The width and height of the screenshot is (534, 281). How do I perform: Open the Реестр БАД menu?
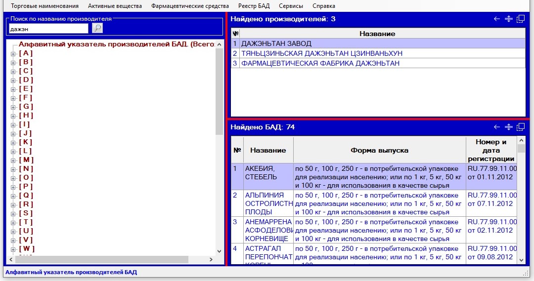pyautogui.click(x=254, y=6)
